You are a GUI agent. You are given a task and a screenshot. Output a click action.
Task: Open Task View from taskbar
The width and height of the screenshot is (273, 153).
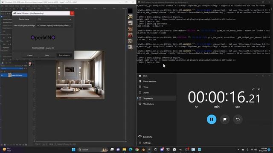[x=112, y=150]
